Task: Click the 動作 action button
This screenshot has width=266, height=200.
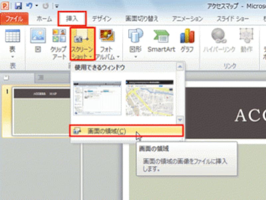Action: (x=246, y=40)
